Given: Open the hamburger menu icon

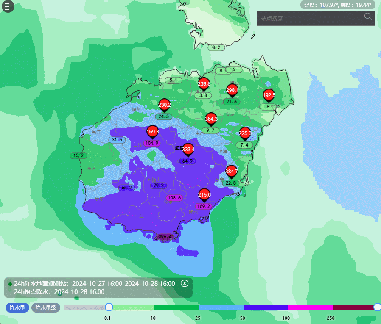Looking at the screenshot, I should click(8, 7).
